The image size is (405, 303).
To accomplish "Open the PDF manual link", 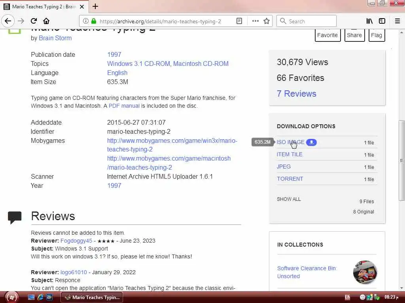I will (124, 106).
